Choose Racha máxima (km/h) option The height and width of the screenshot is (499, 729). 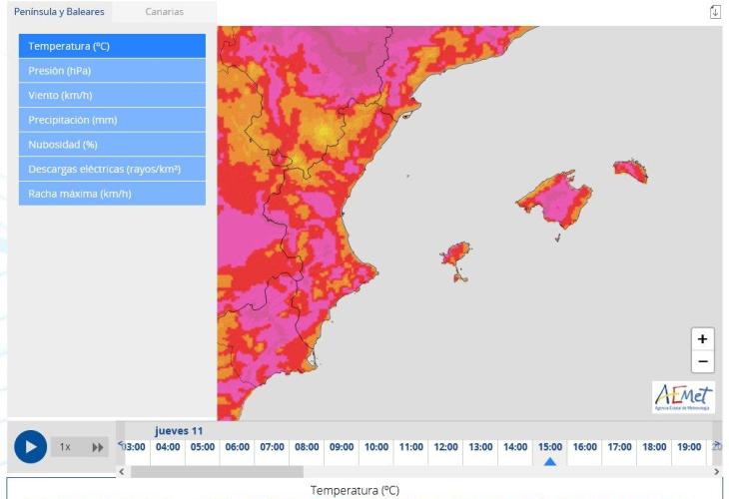[112, 194]
